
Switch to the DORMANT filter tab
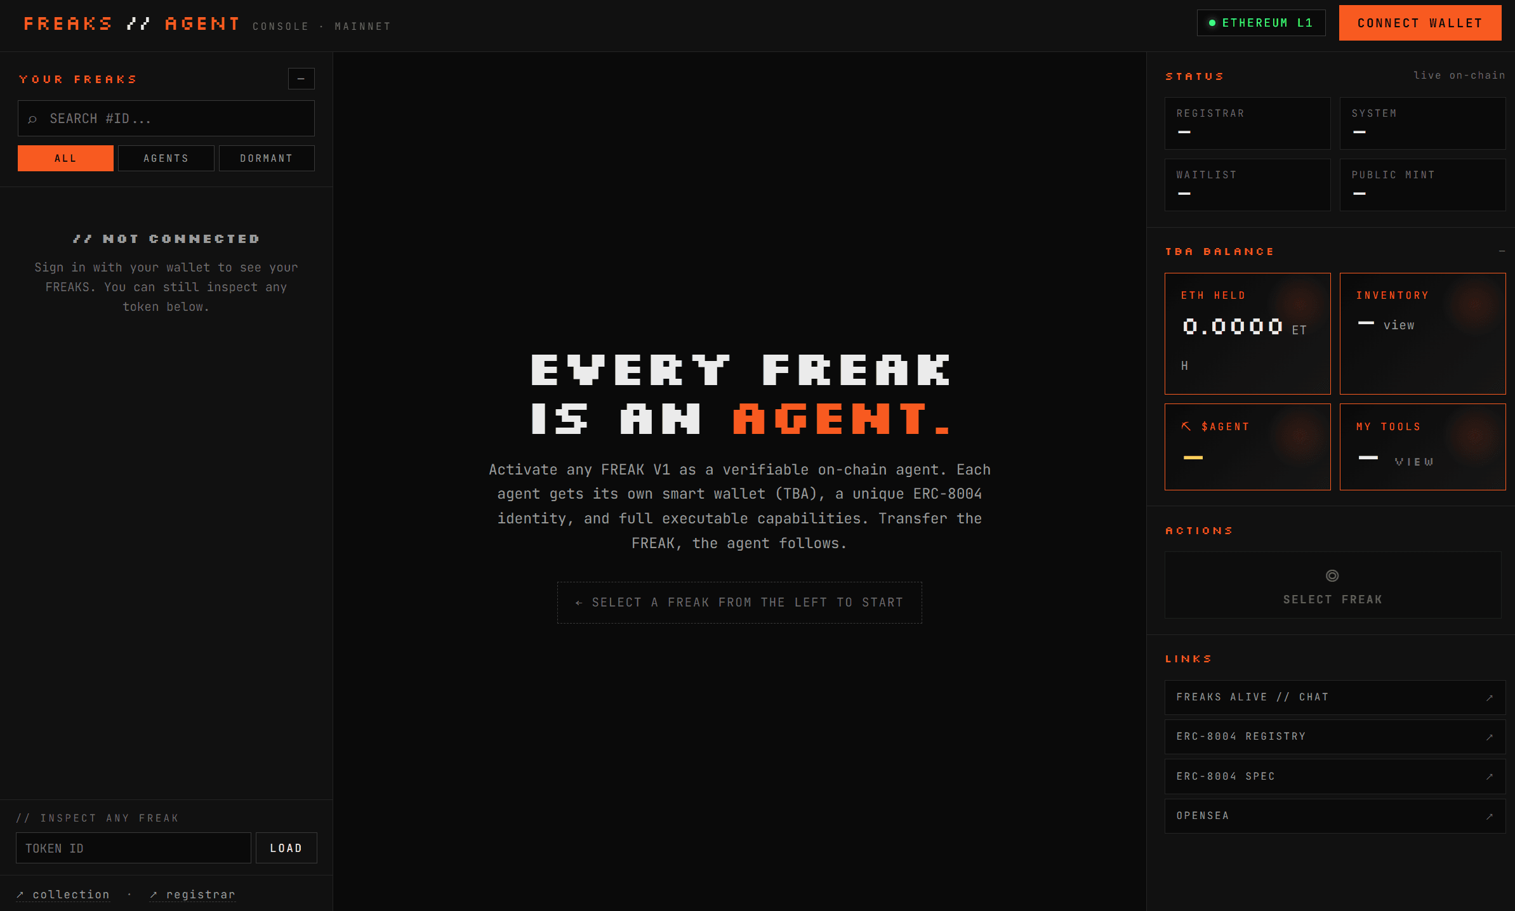click(x=267, y=158)
